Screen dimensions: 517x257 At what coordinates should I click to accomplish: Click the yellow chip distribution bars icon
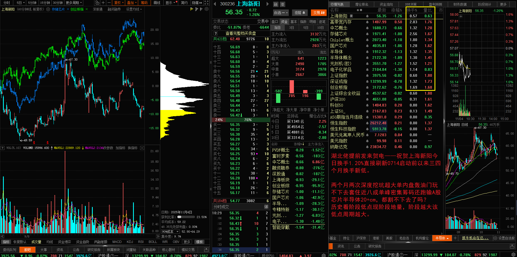(x=192, y=9)
